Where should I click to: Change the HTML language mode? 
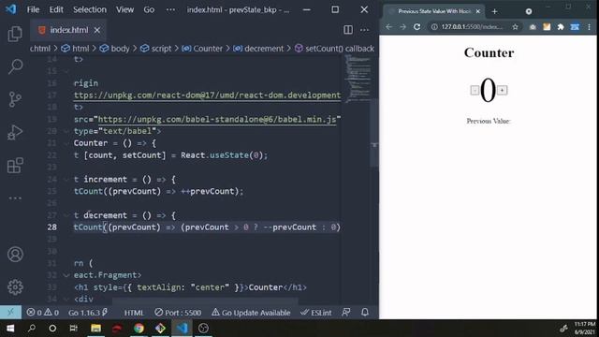coord(134,313)
